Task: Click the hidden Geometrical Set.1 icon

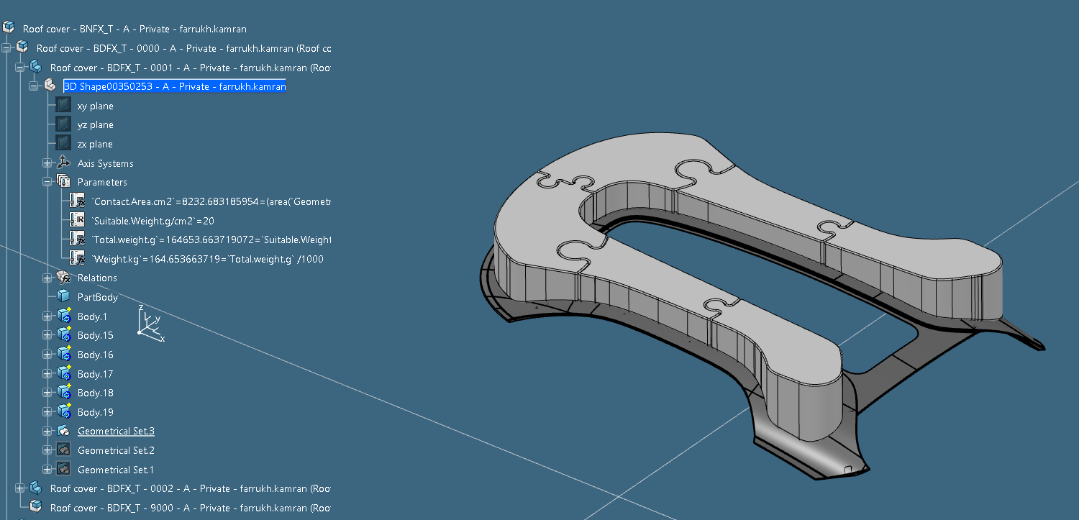Action: click(x=64, y=470)
